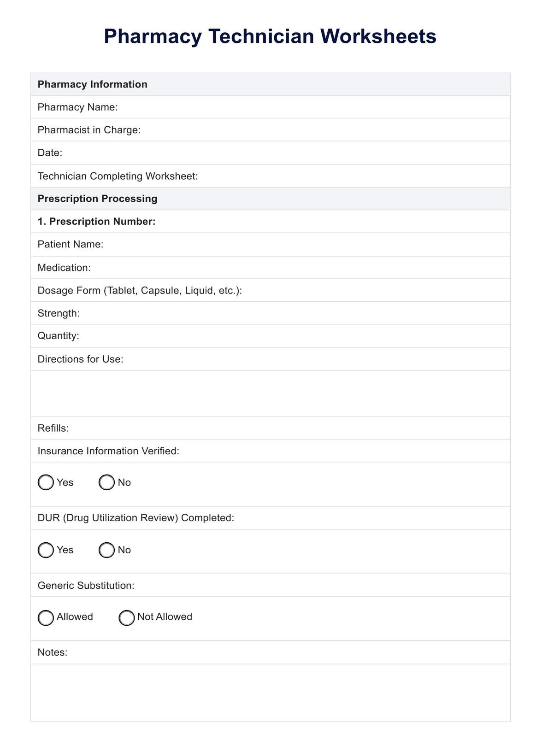The width and height of the screenshot is (542, 751).
Task: Mark Generic Substitution as Not Allowed
Action: coord(127,617)
